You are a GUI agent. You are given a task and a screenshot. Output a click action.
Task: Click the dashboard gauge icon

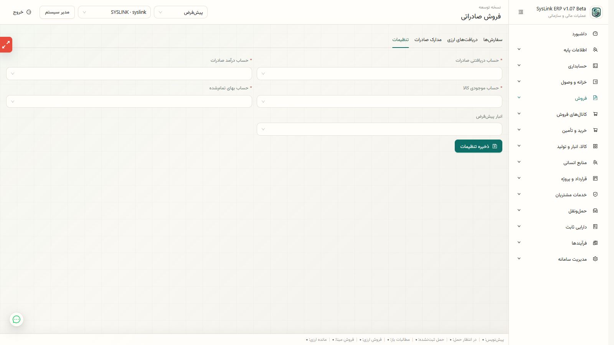(595, 34)
